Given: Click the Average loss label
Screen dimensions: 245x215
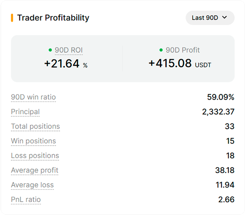Looking at the screenshot, I should point(32,185).
